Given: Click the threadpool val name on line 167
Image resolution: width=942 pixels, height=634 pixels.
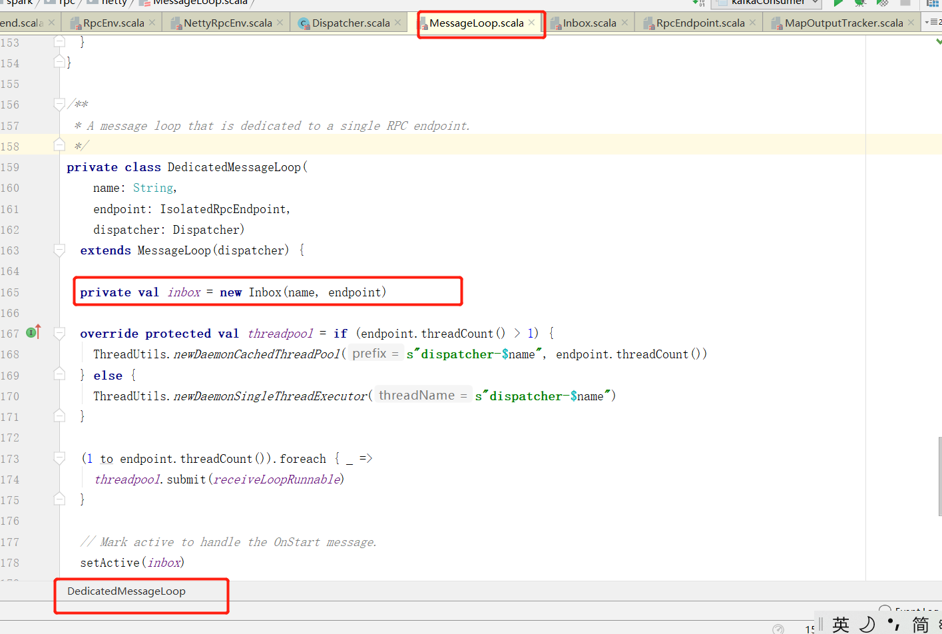Looking at the screenshot, I should tap(280, 334).
